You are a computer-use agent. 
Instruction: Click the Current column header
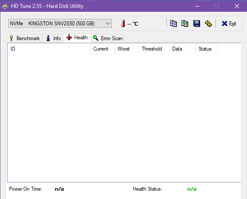click(x=103, y=49)
